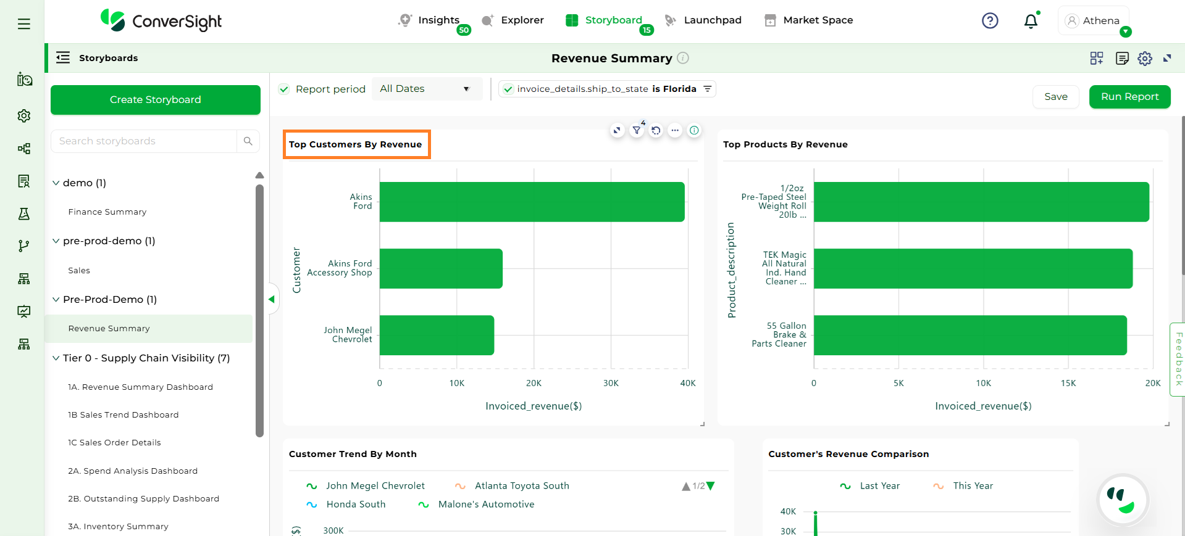
Task: Click the reset icon on Top Customers chart
Action: 656,131
